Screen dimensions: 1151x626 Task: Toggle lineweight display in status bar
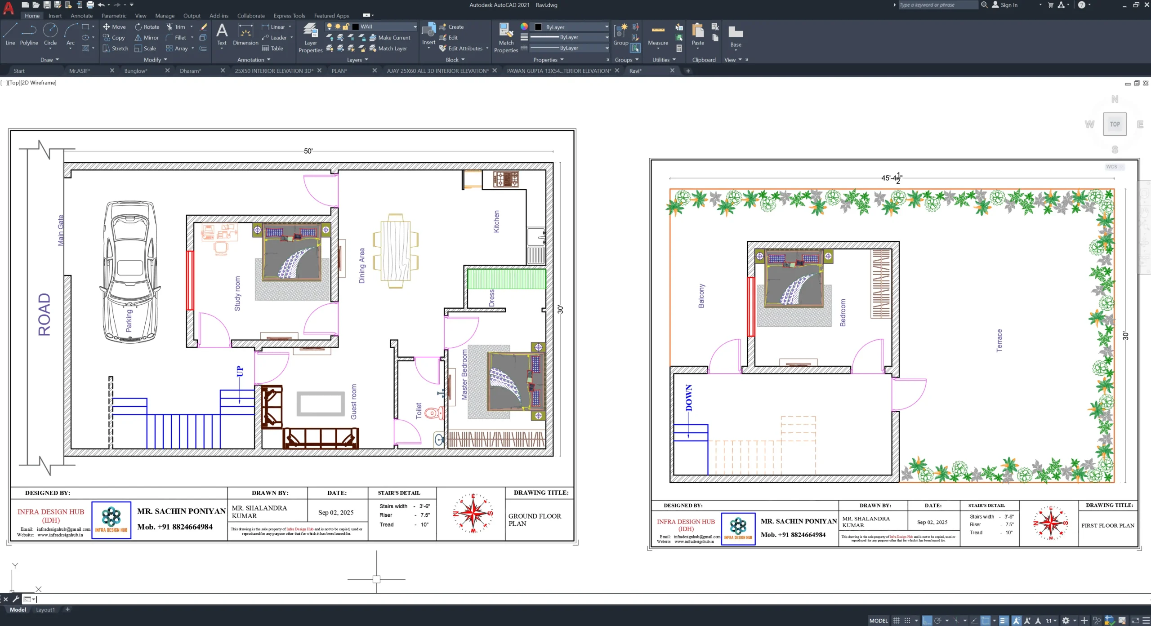point(1004,621)
